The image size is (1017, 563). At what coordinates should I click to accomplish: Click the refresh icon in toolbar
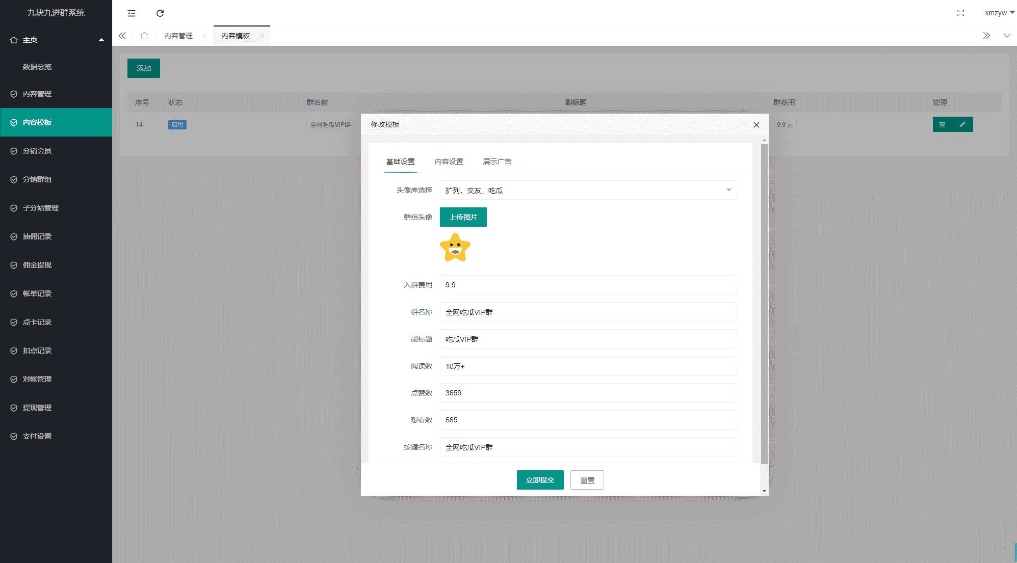click(159, 12)
